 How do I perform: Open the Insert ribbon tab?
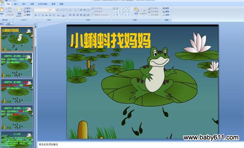coord(16,4)
